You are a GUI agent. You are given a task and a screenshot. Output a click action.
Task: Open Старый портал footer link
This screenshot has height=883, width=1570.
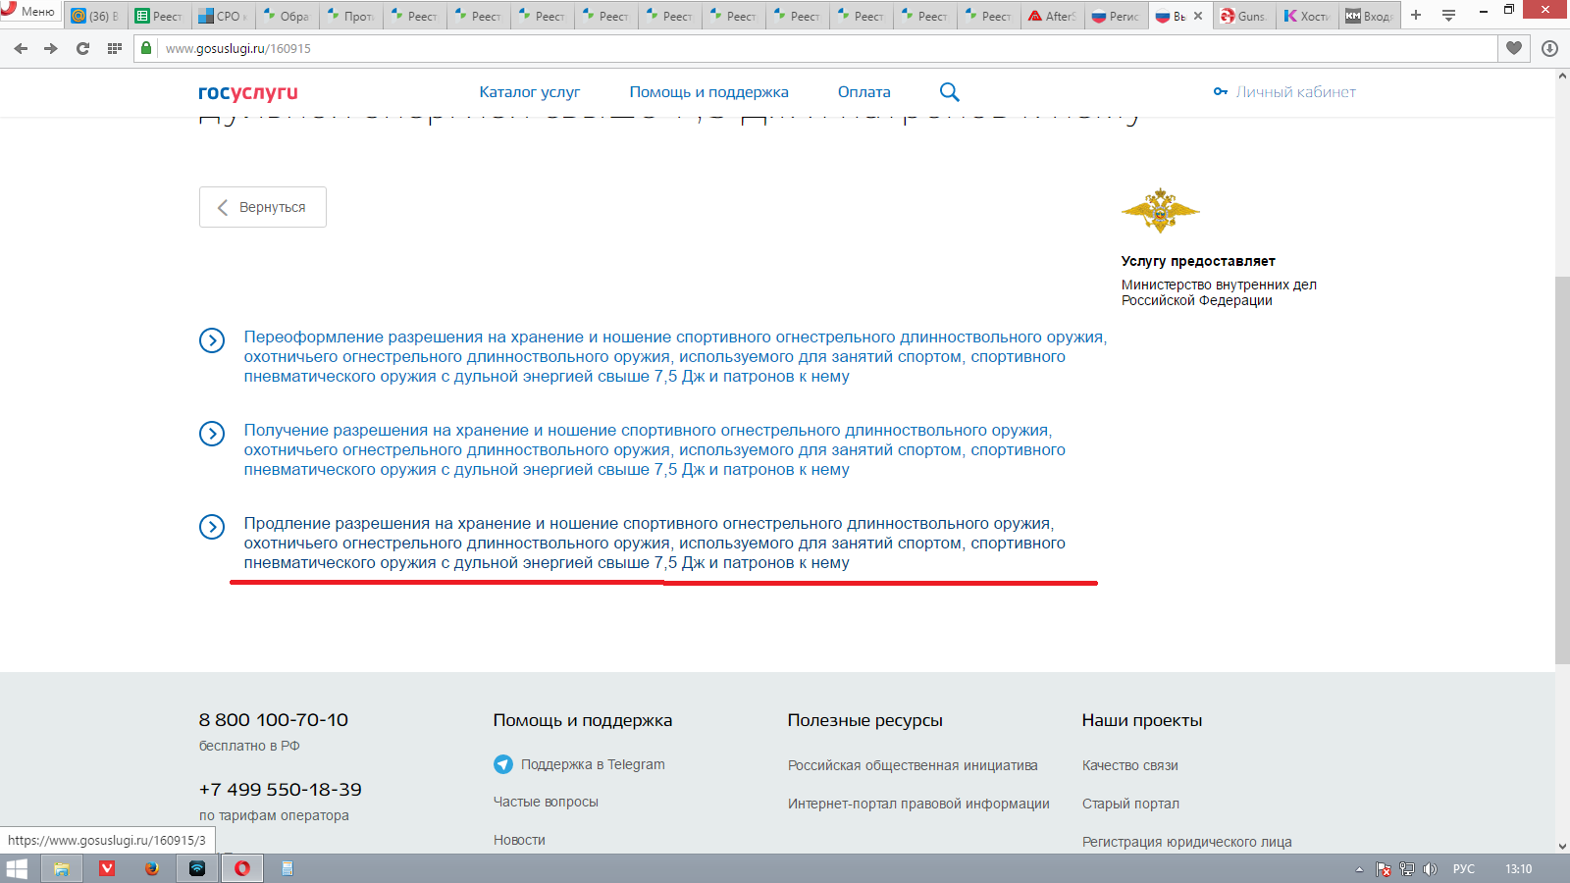(x=1130, y=804)
